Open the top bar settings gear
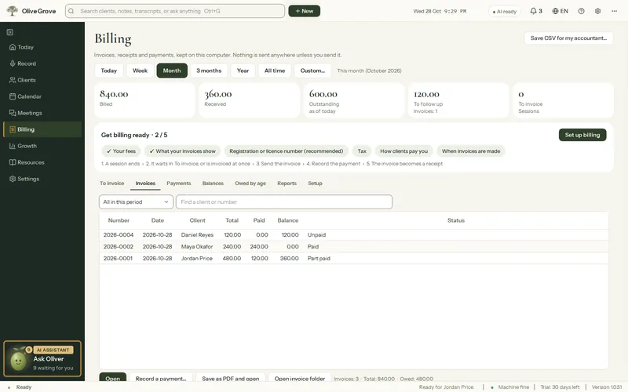The image size is (628, 392). coord(597,11)
